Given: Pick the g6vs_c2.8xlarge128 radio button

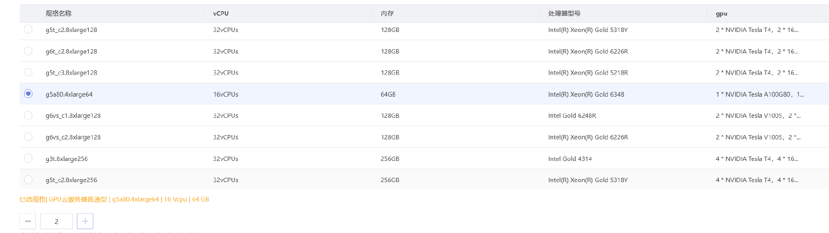Looking at the screenshot, I should [x=28, y=137].
